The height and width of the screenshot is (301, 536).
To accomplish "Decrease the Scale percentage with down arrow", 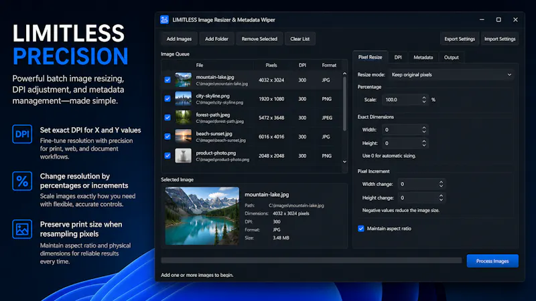I will point(424,102).
